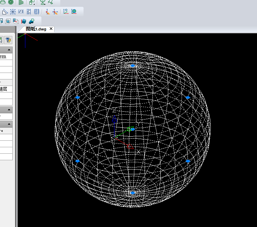This screenshot has height=227, width=257.
Task: Select the sphere's top pole grip
Action: click(133, 66)
